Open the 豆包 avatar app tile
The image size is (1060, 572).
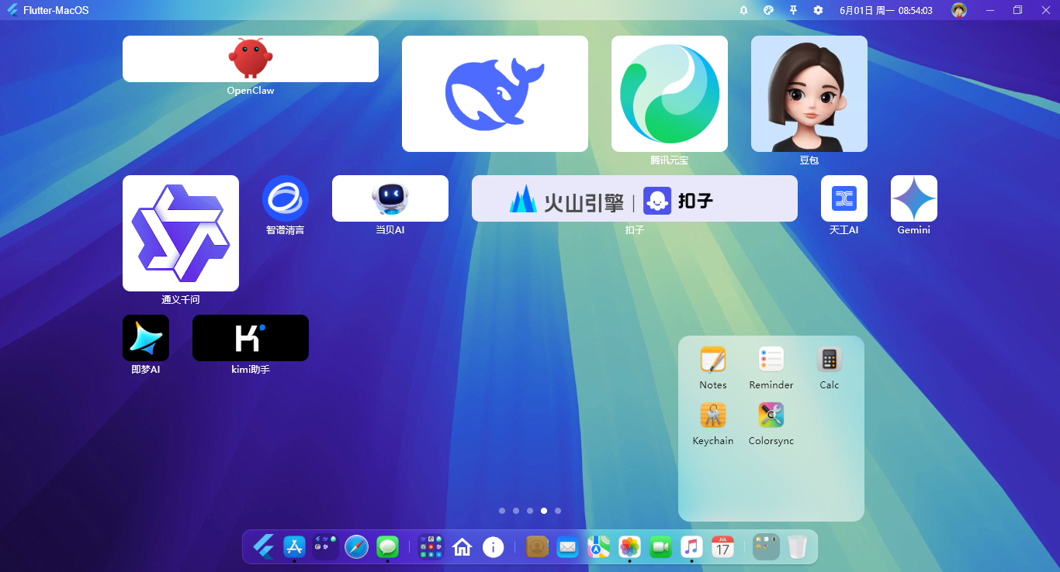pos(809,94)
